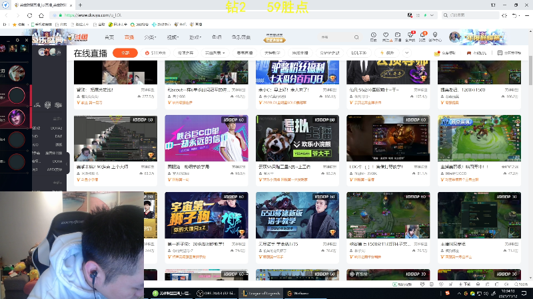Collapse the left sidebar arrow handle
The width and height of the screenshot is (533, 299).
[67, 163]
